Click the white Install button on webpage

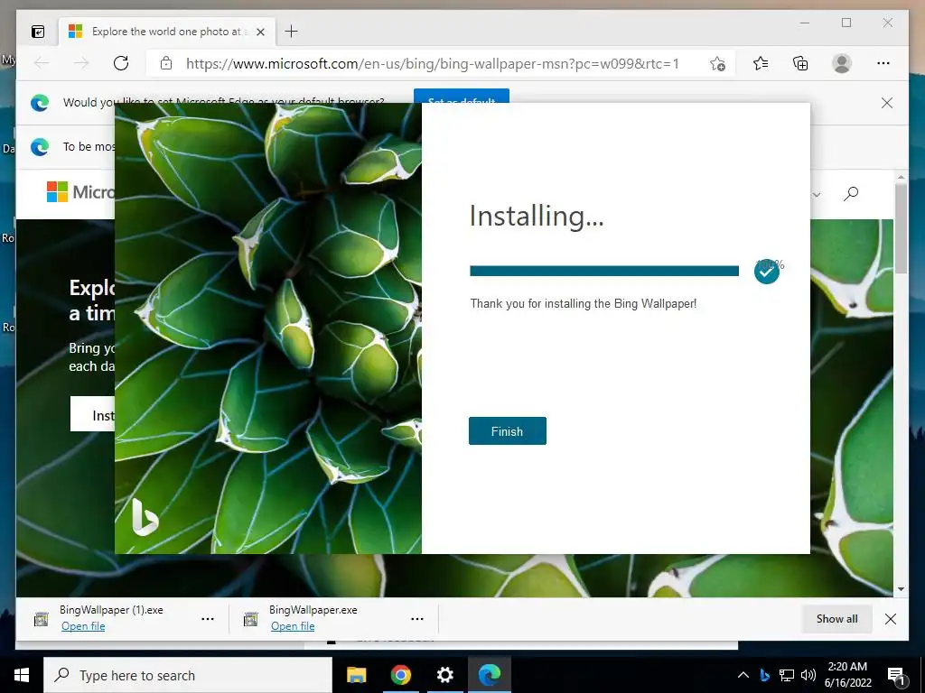coord(93,413)
